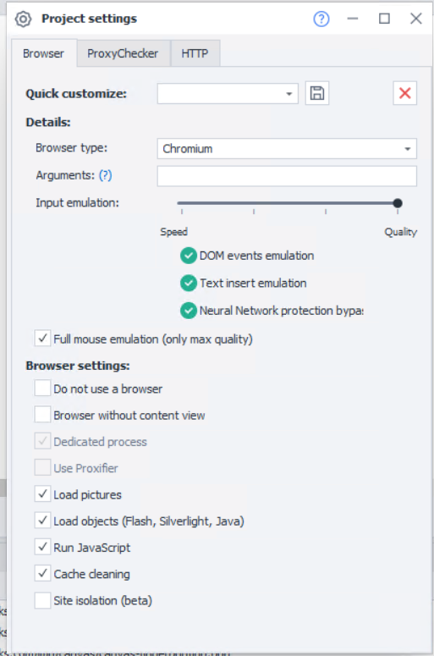Switch to the ProxyChecker tab
This screenshot has height=656, width=434.
click(123, 53)
